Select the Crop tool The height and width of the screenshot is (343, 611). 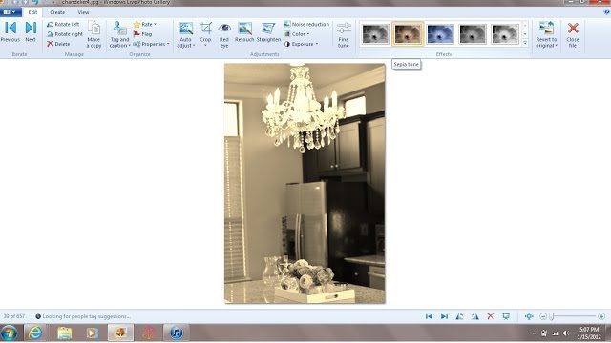(205, 34)
